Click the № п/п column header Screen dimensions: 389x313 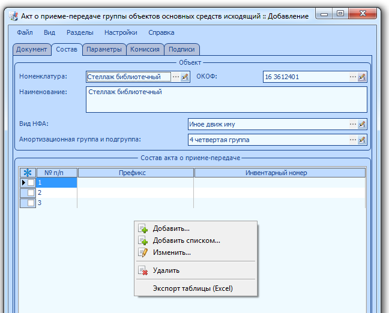[57, 173]
